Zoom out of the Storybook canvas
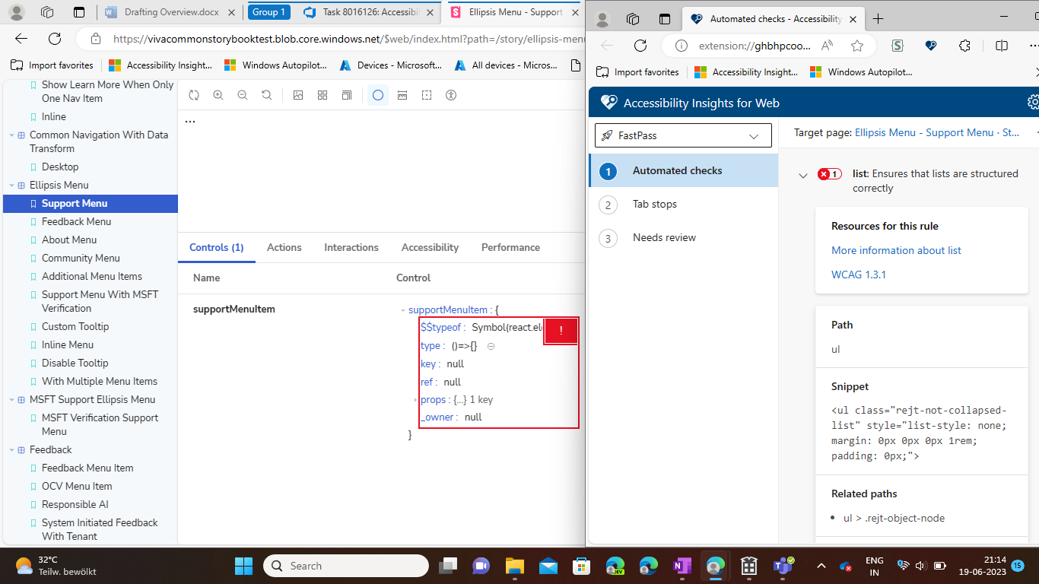Screen dimensions: 1039x584 tap(242, 95)
